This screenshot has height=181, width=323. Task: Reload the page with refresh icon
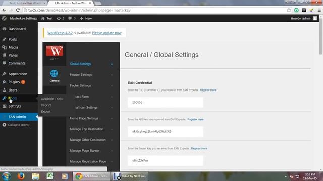[18, 10]
